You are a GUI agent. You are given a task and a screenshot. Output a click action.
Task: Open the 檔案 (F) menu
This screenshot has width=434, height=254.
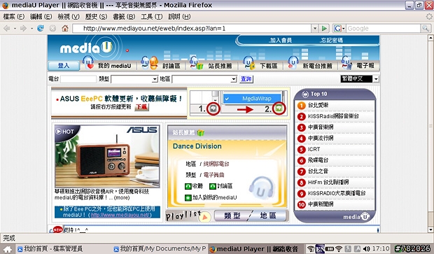coord(13,17)
